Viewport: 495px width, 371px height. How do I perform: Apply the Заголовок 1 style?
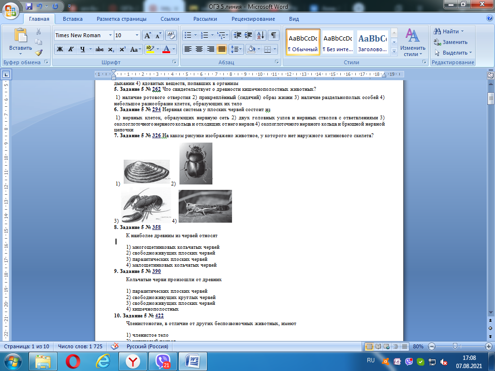pyautogui.click(x=373, y=43)
